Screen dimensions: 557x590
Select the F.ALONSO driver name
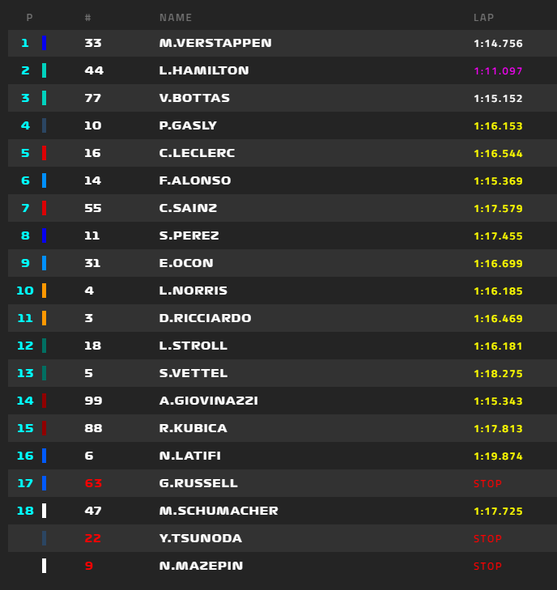pyautogui.click(x=195, y=180)
